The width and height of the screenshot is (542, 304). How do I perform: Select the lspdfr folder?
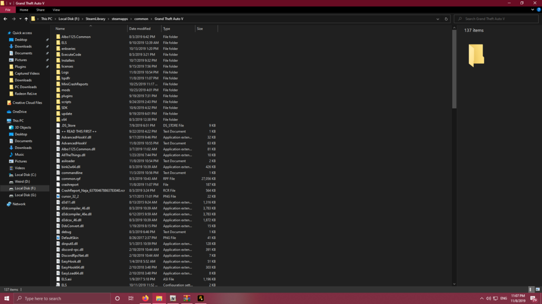[x=66, y=78]
